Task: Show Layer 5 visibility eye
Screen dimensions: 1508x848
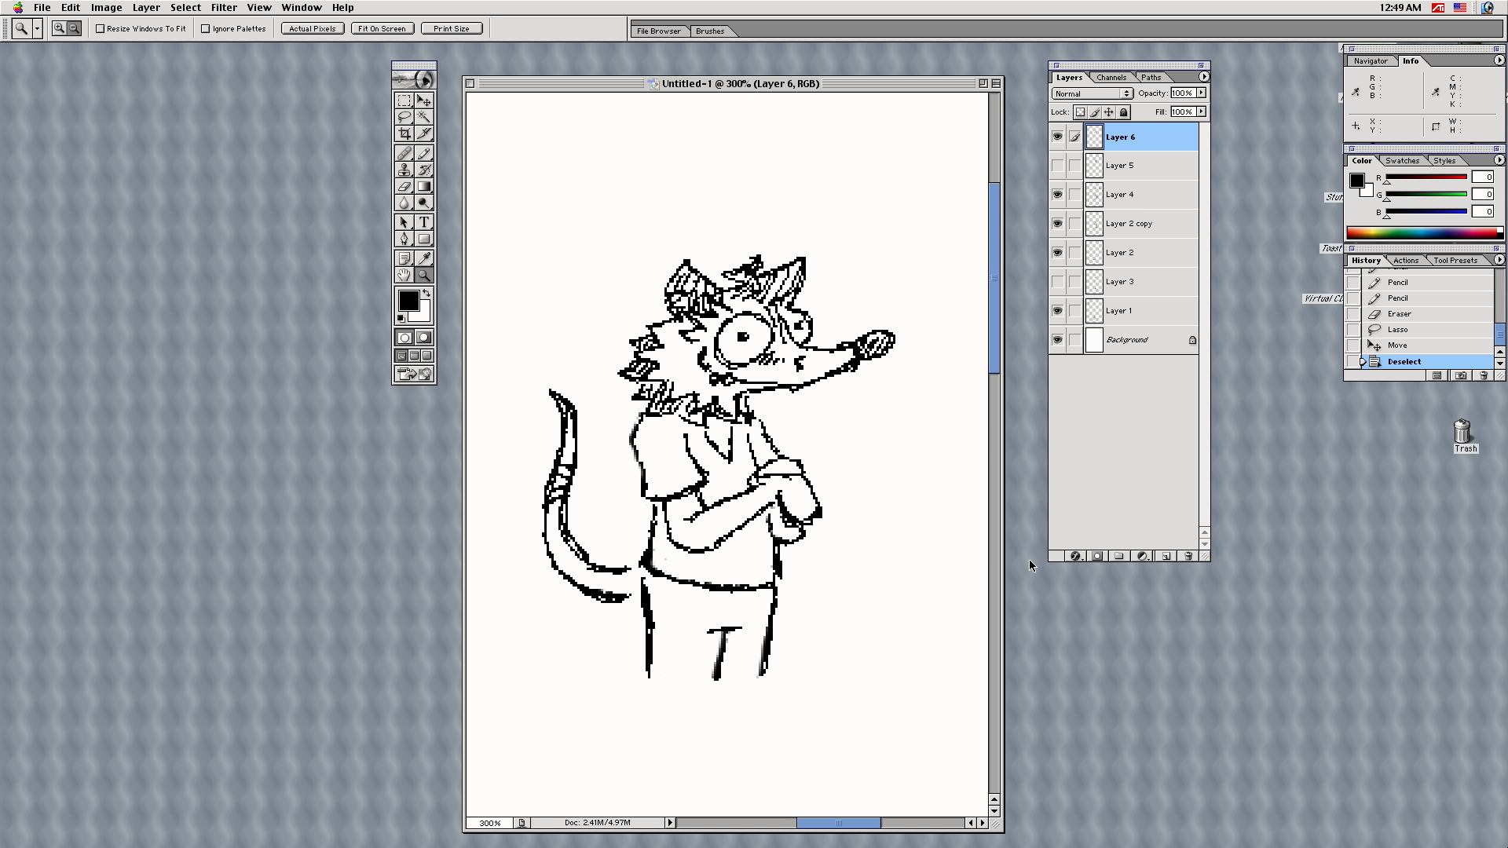Action: [1057, 166]
